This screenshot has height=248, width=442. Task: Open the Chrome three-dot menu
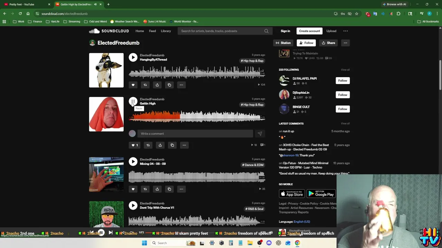(x=437, y=14)
